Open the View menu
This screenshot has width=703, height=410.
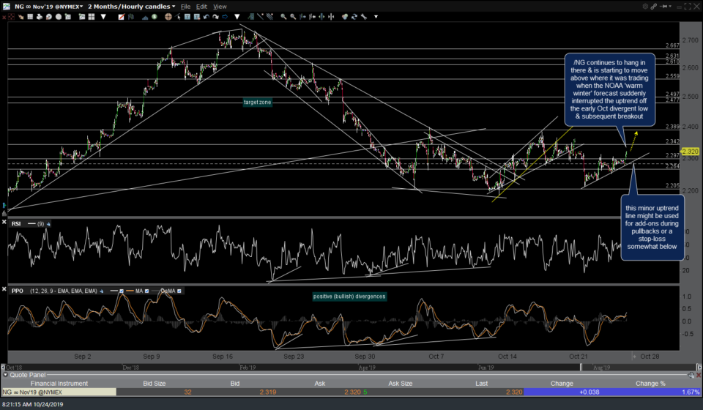coord(220,6)
